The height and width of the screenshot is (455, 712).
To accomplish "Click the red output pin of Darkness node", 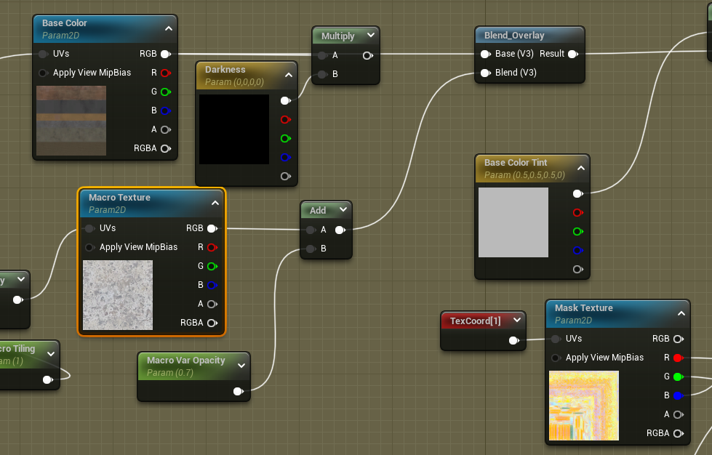I will (x=286, y=120).
